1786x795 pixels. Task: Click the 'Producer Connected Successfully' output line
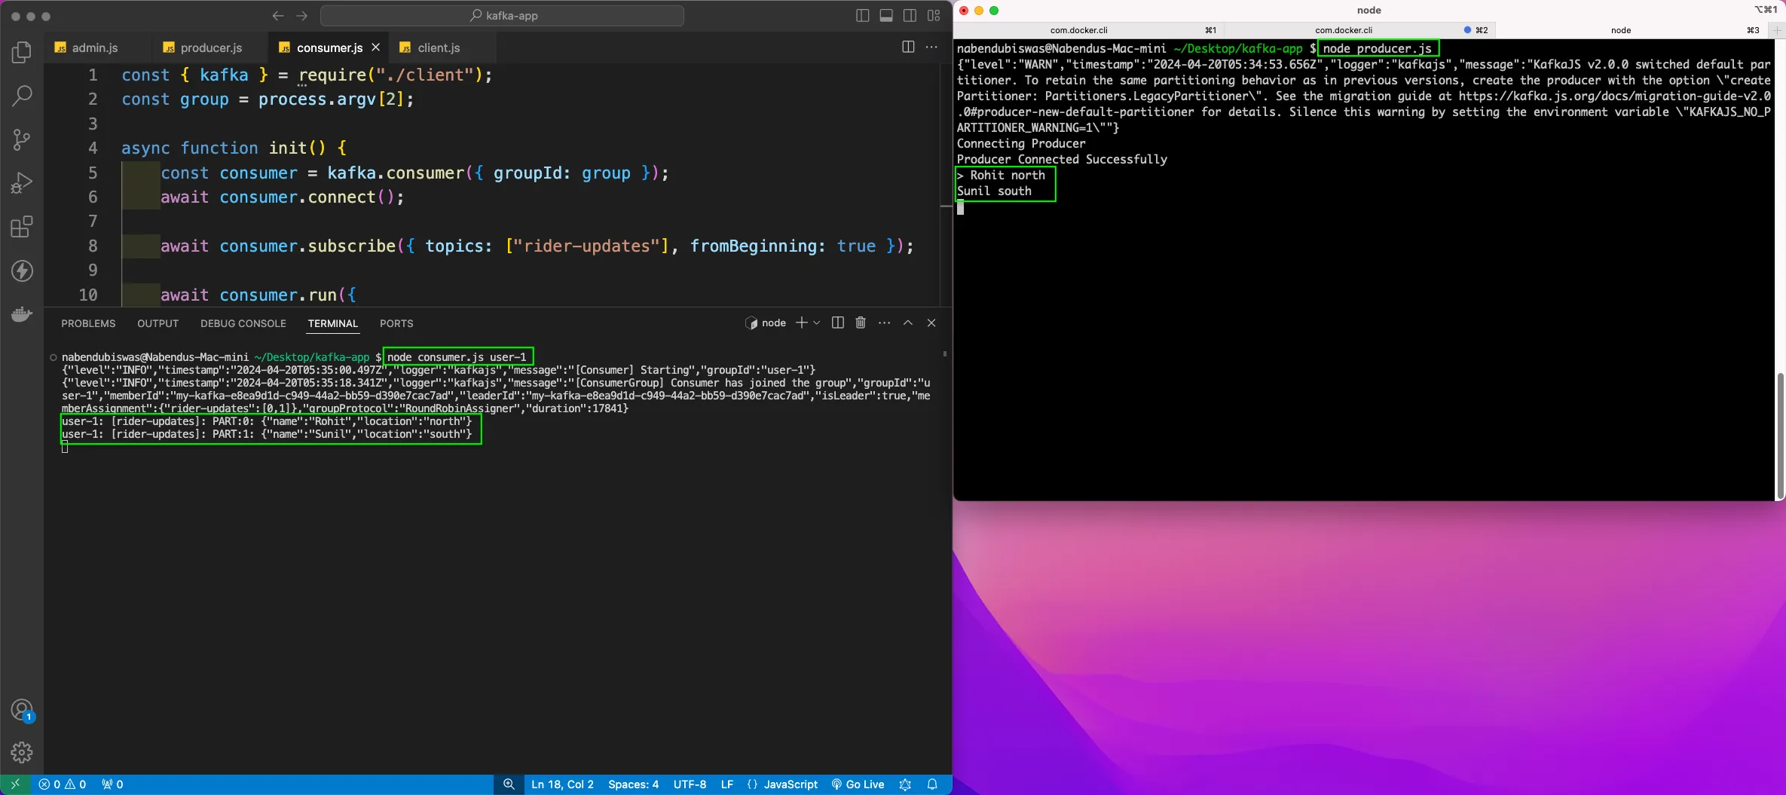pyautogui.click(x=1062, y=159)
